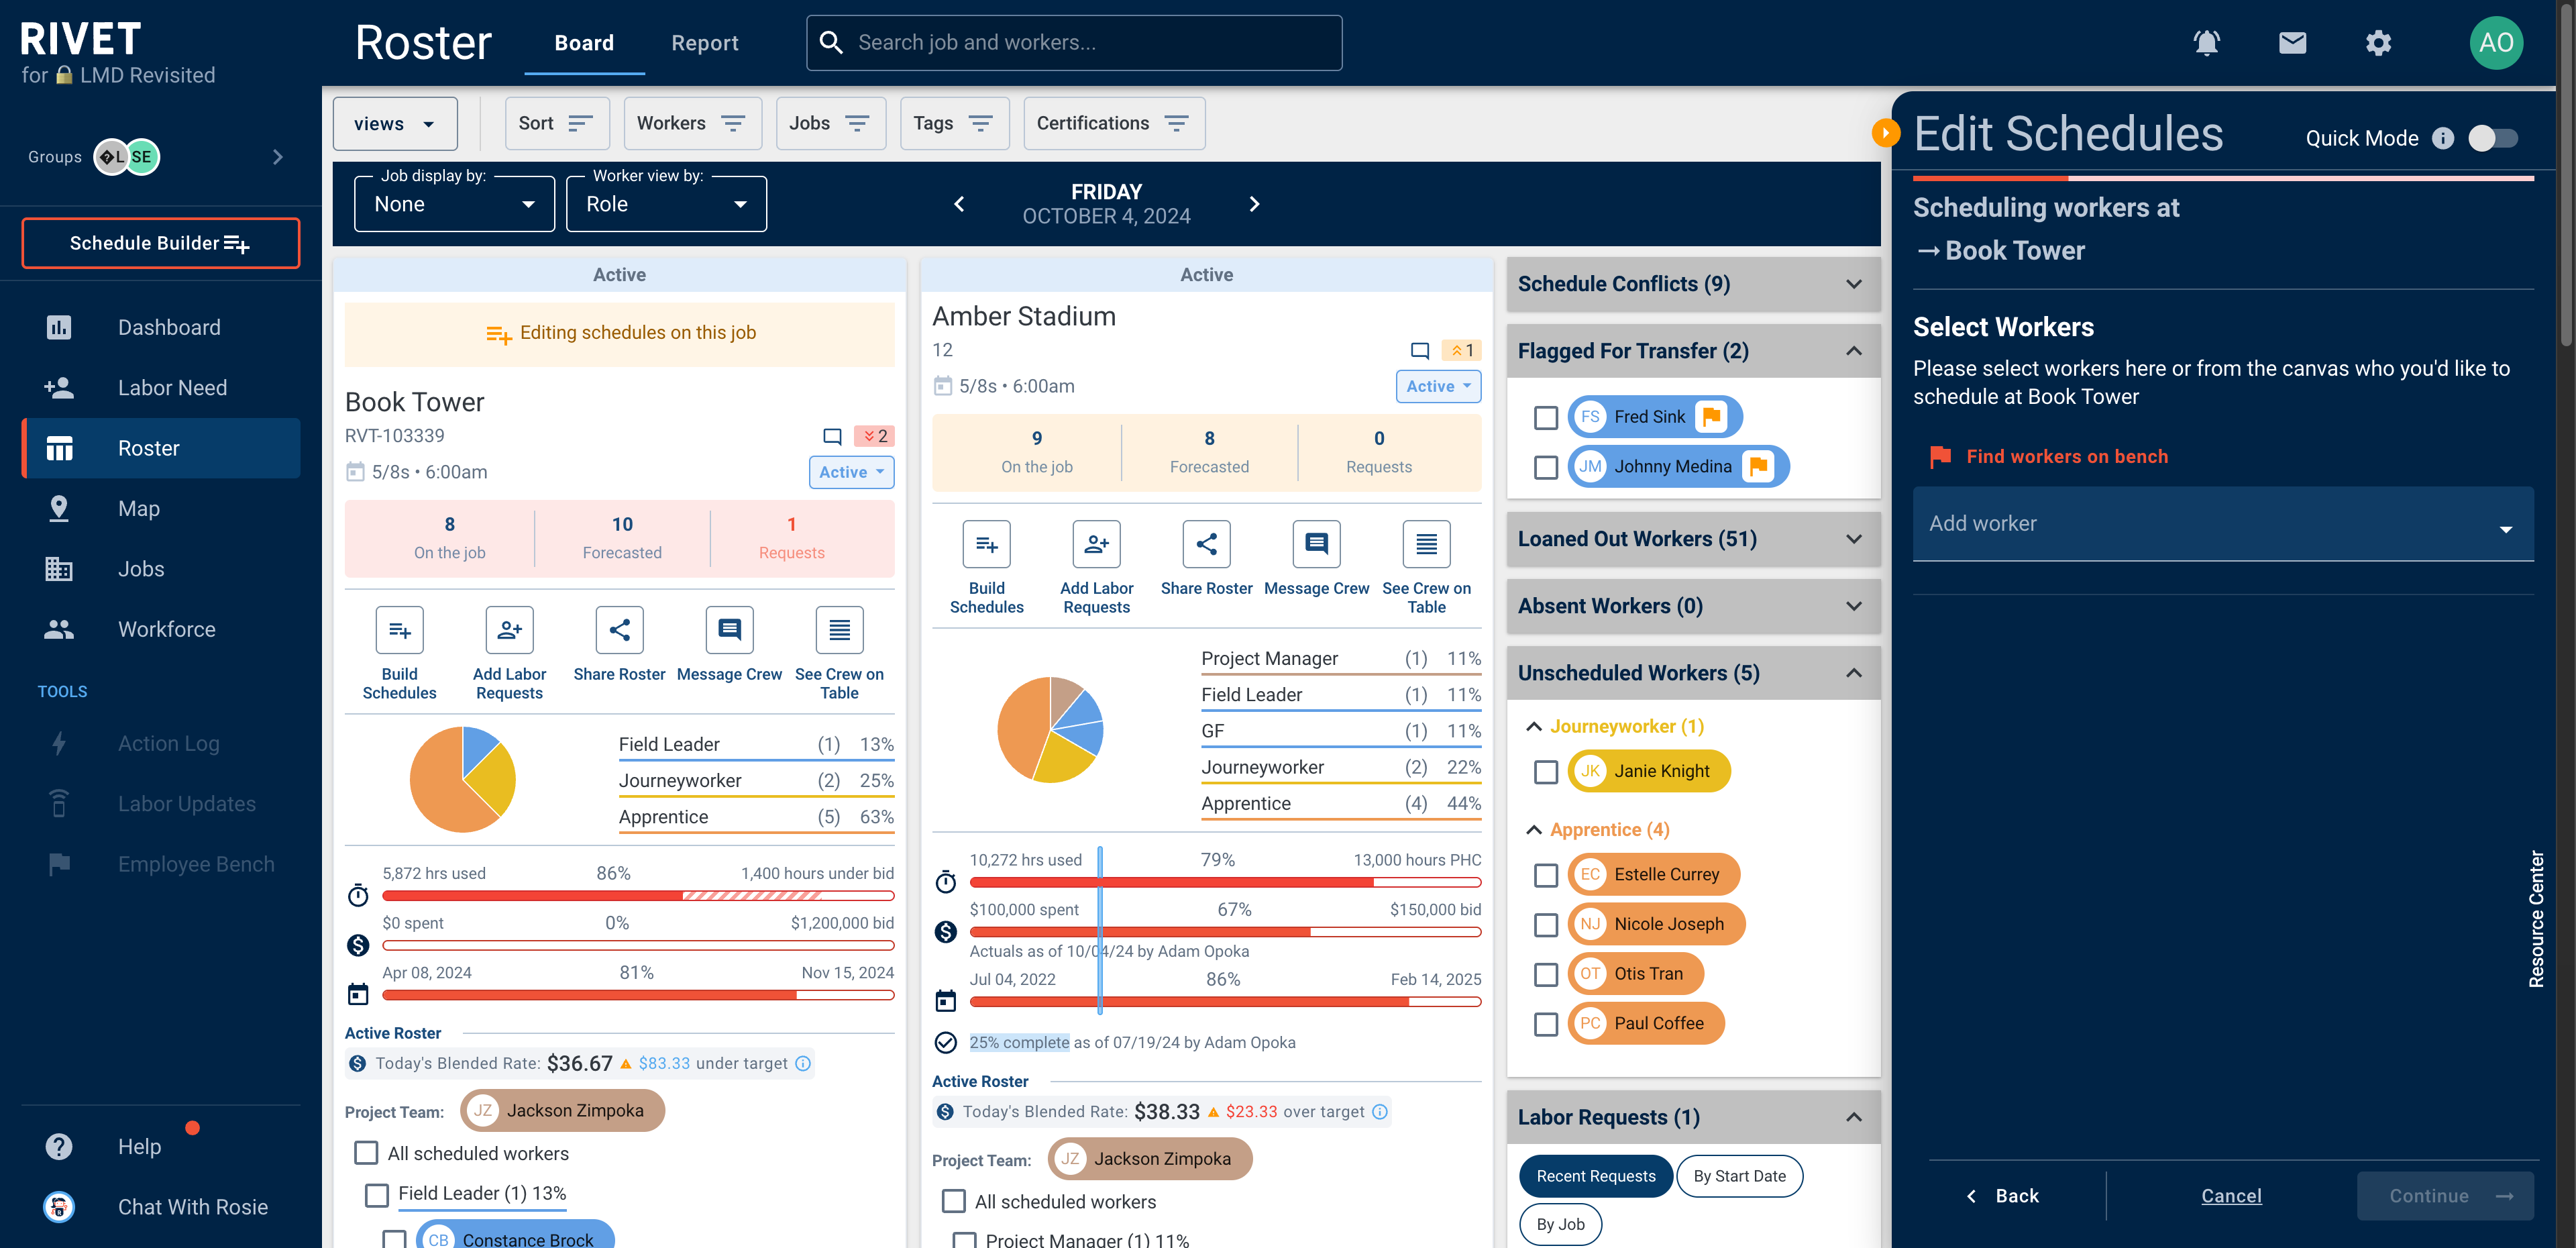Click the Schedule Builder button
This screenshot has width=2576, height=1248.
160,243
